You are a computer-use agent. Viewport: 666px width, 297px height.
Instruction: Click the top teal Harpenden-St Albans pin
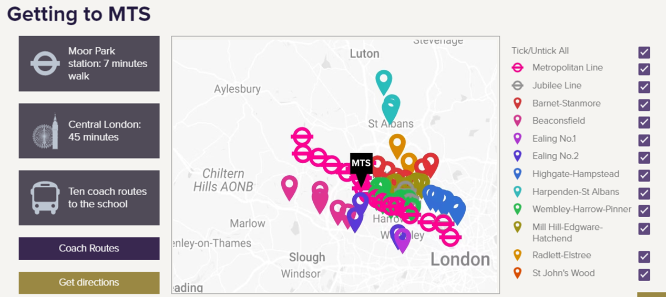click(x=384, y=82)
